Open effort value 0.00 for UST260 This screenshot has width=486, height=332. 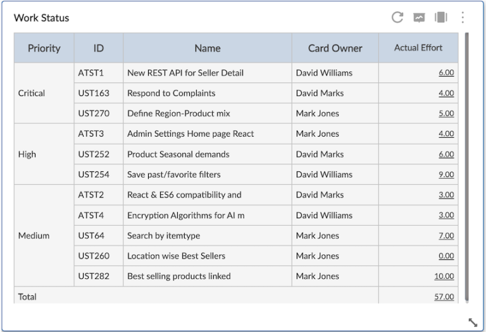(446, 256)
